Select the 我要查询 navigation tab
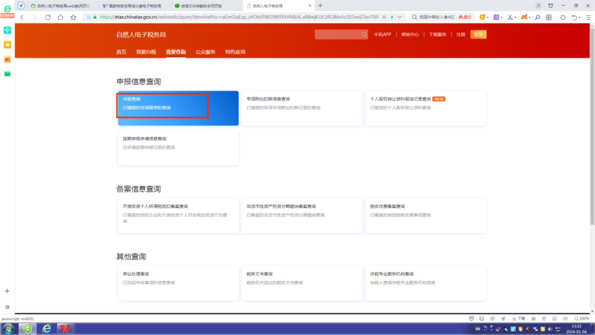The width and height of the screenshot is (595, 335). coord(176,52)
